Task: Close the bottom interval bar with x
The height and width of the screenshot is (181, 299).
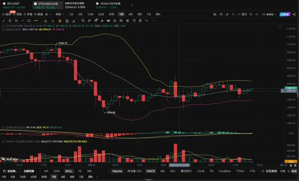Action: click(97, 177)
